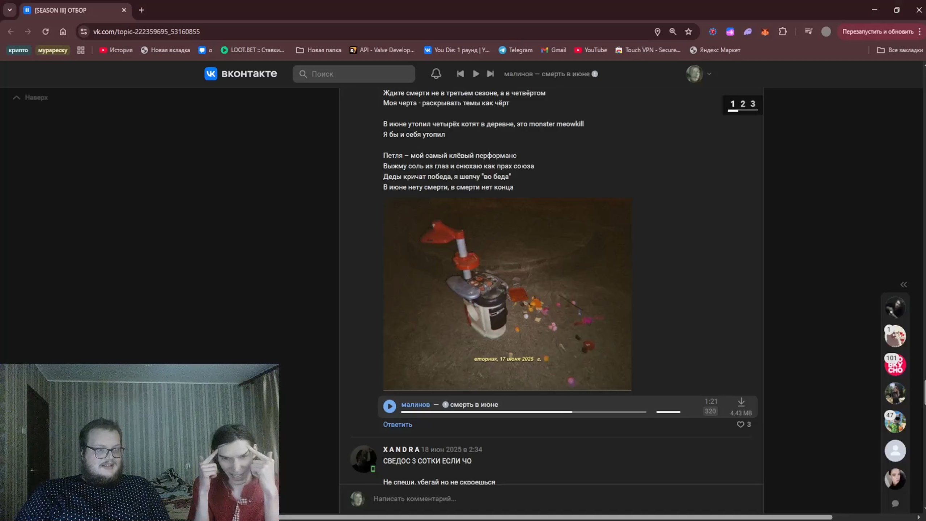Open the attached photo of the toy
926x521 pixels.
pos(507,294)
